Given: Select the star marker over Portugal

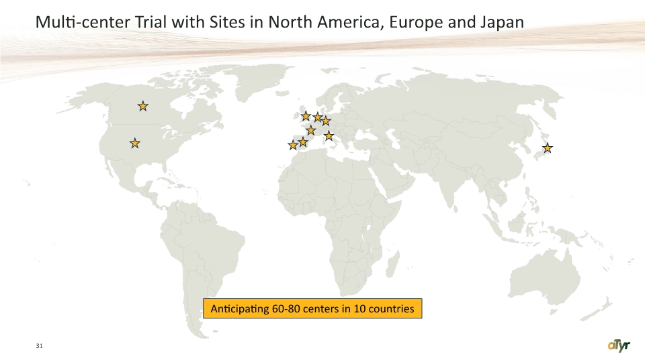Looking at the screenshot, I should click(293, 145).
